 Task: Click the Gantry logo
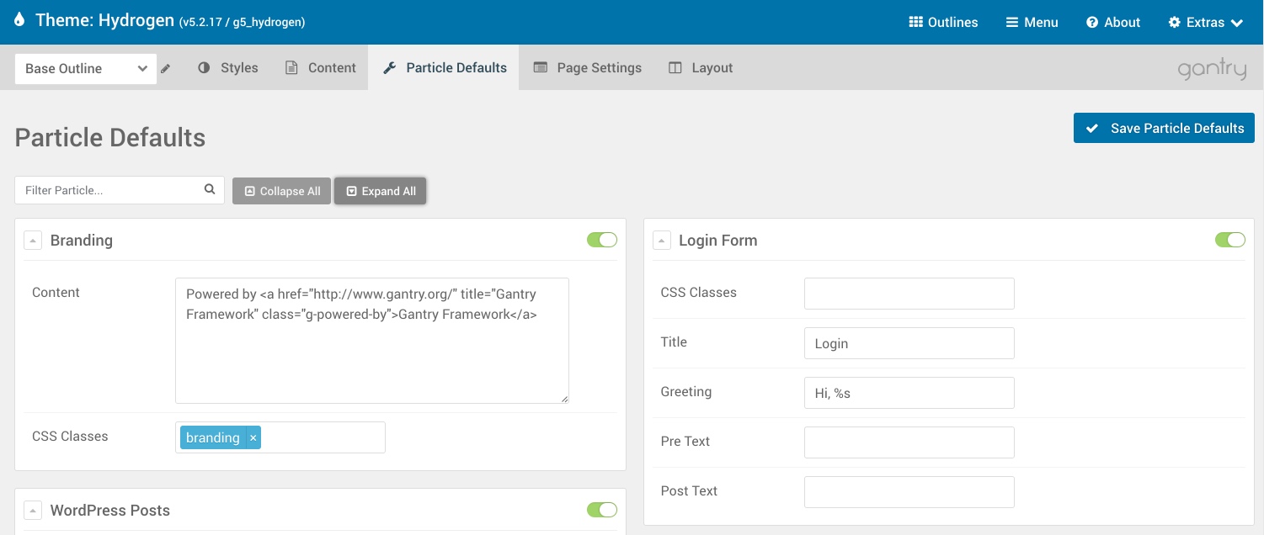pos(1212,69)
